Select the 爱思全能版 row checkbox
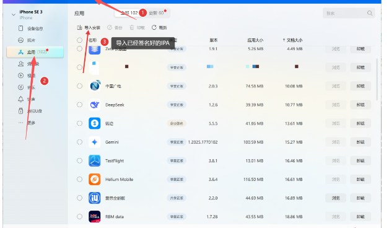 click(x=79, y=198)
